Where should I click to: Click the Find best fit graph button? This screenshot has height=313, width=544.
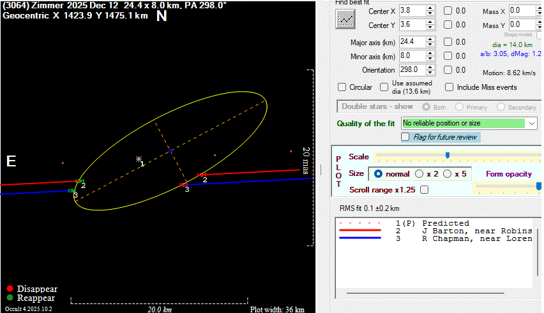[345, 19]
